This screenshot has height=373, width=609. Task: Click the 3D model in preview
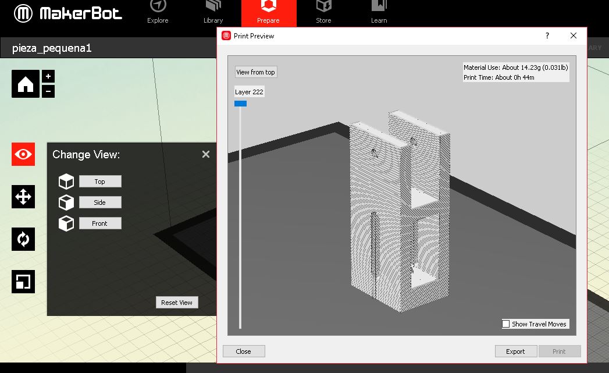[x=400, y=212]
